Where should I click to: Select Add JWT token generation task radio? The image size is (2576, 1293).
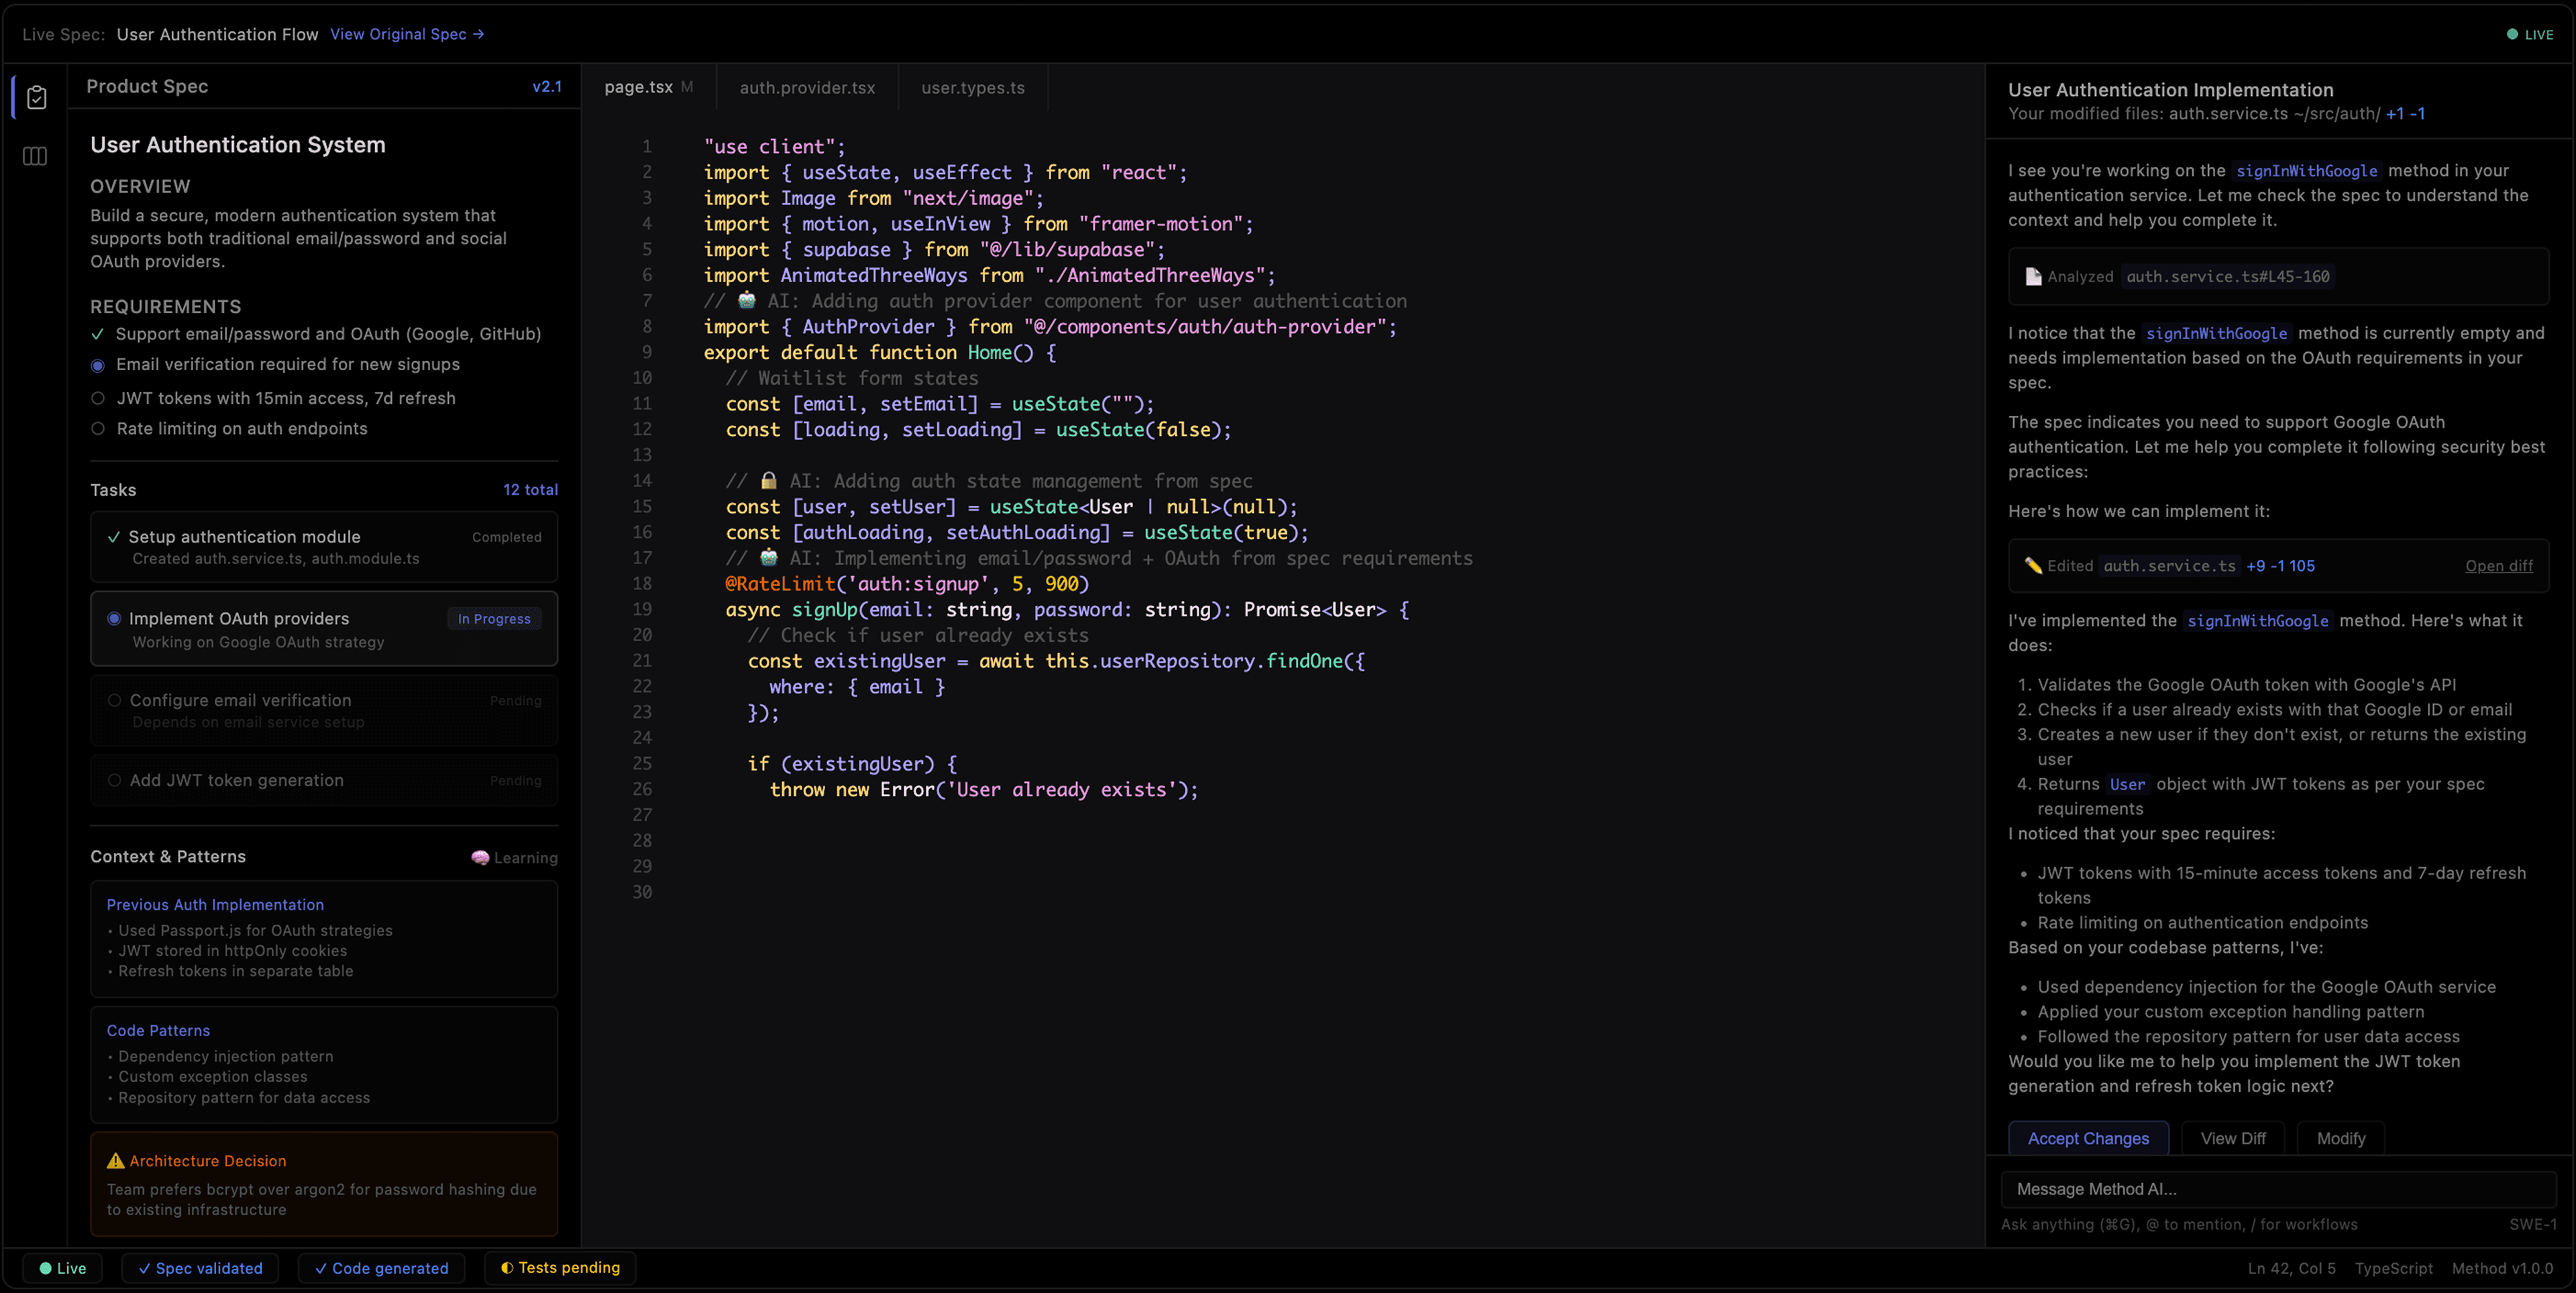(x=114, y=780)
